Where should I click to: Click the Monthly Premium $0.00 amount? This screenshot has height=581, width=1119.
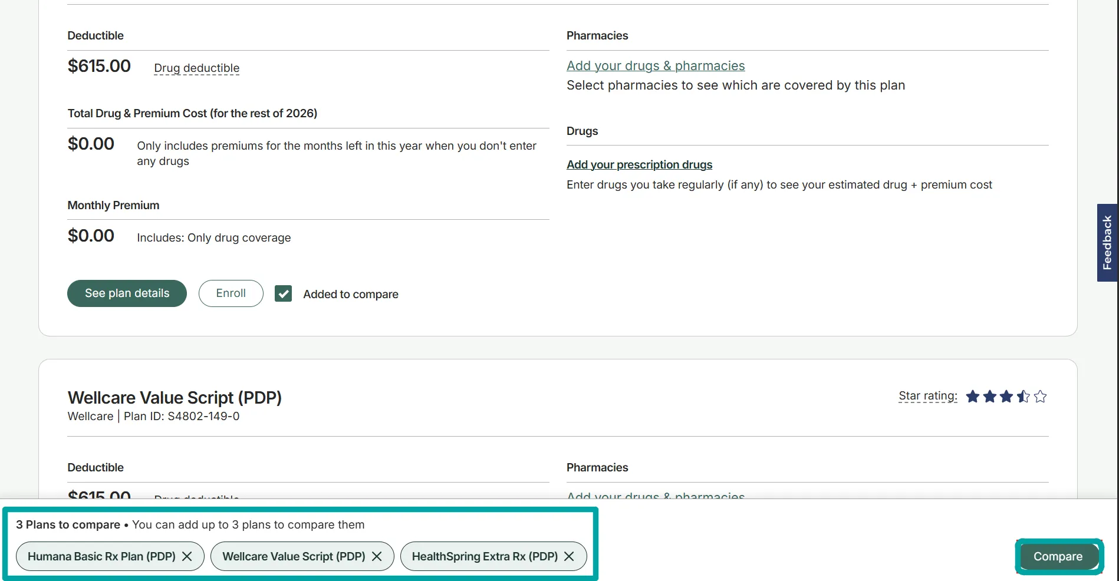[x=91, y=236]
